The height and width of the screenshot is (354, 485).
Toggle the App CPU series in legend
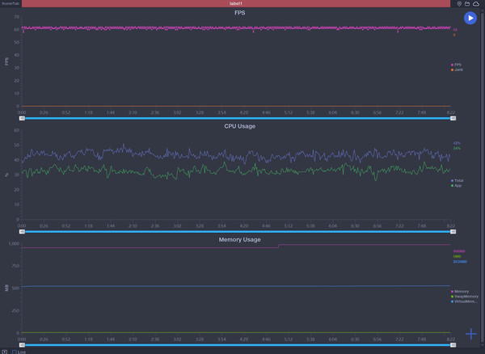point(456,186)
